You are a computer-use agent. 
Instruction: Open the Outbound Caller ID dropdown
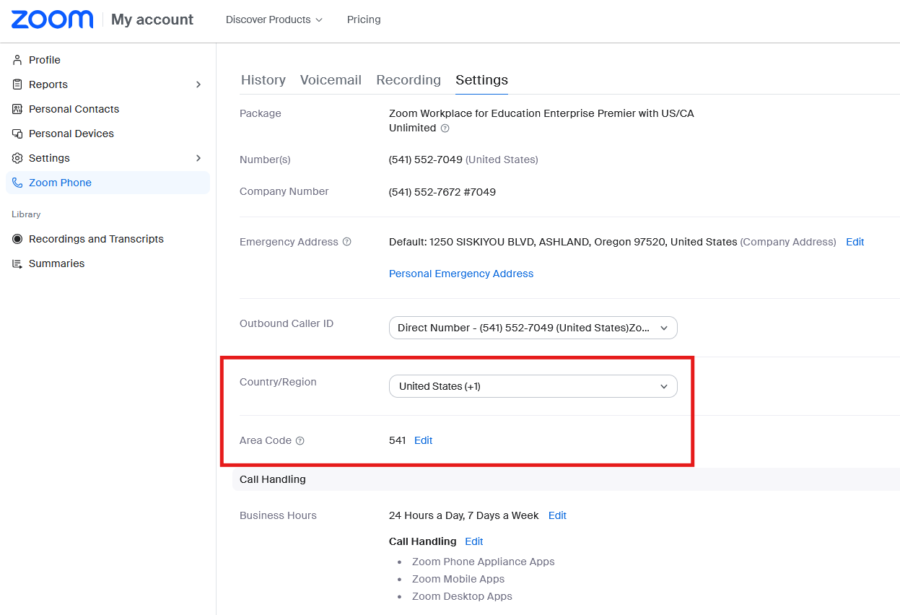coord(533,328)
